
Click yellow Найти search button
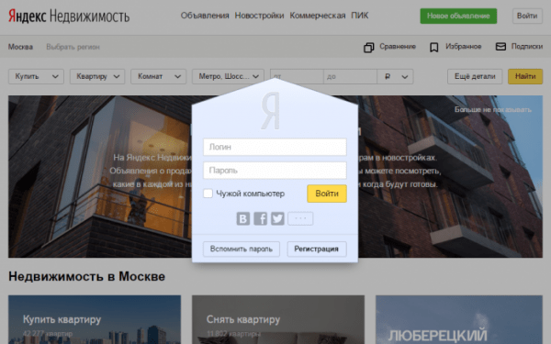pos(525,76)
